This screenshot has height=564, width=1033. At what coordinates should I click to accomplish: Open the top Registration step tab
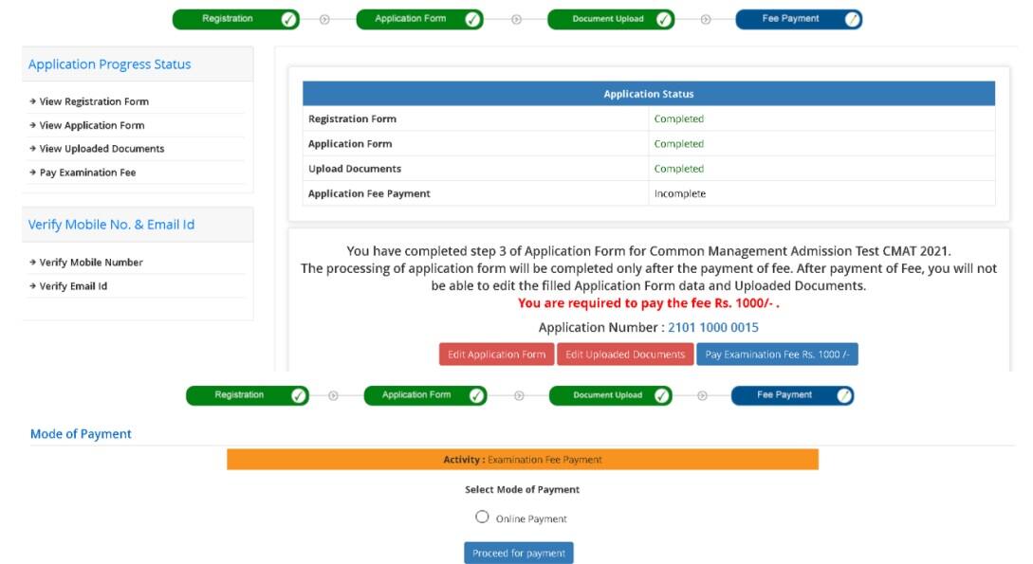pos(236,20)
